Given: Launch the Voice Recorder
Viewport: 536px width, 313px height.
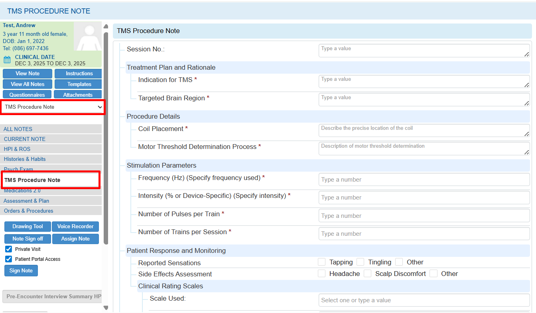Looking at the screenshot, I should [75, 226].
